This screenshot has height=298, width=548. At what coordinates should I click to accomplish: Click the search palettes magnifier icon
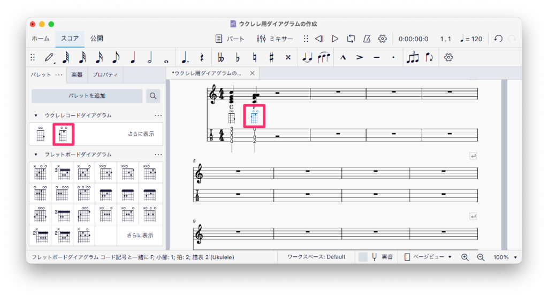pos(153,96)
